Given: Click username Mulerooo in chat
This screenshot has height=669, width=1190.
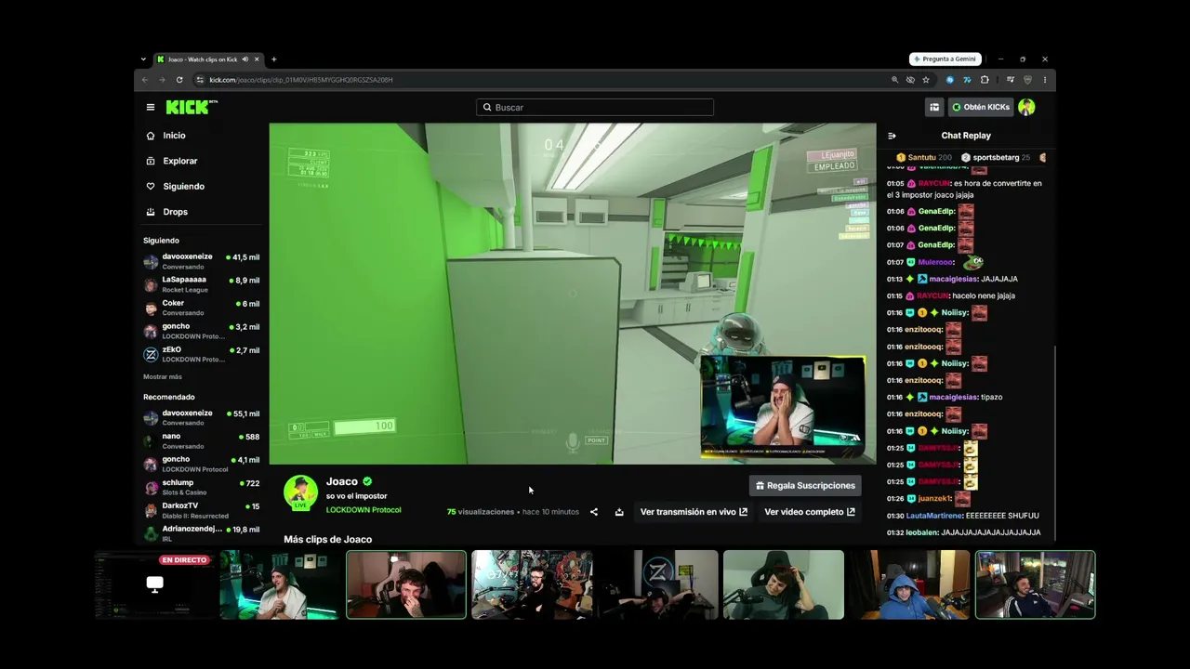Looking at the screenshot, I should pyautogui.click(x=935, y=262).
